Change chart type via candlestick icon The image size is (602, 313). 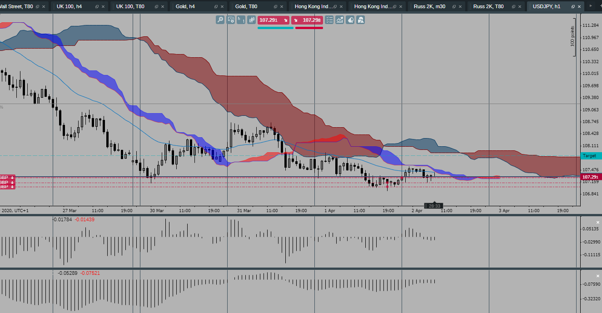click(x=251, y=20)
